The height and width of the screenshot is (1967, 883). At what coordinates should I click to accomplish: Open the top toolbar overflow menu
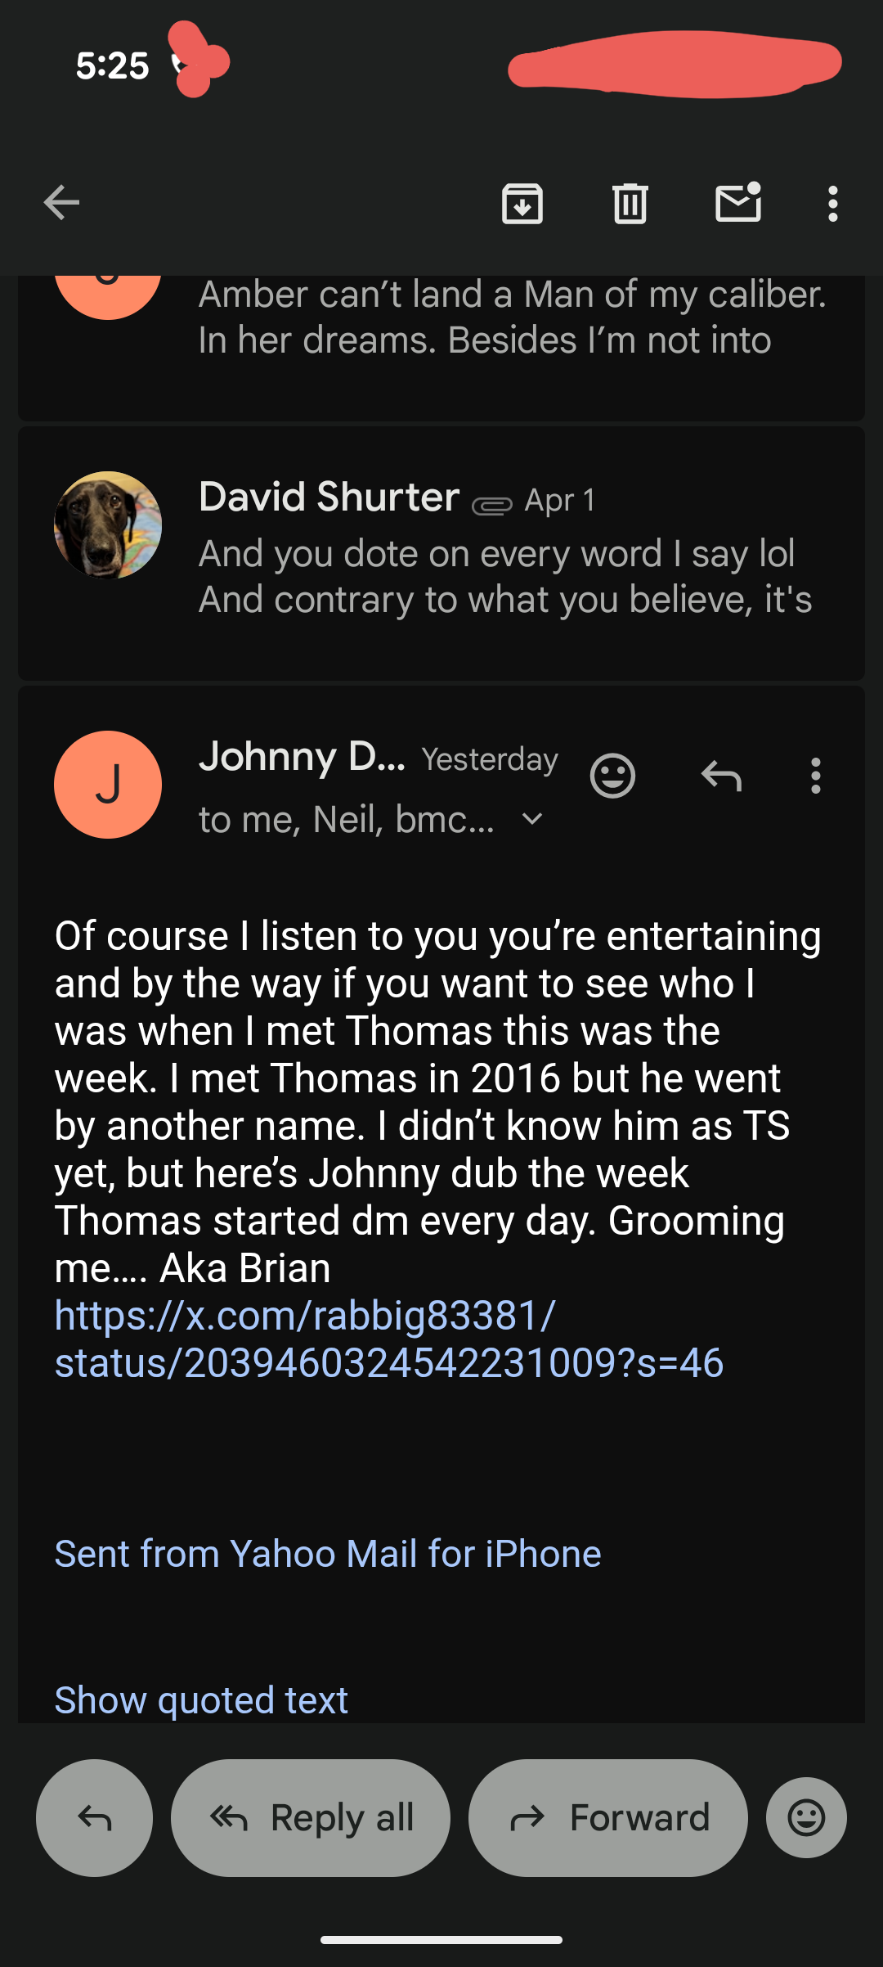point(832,203)
